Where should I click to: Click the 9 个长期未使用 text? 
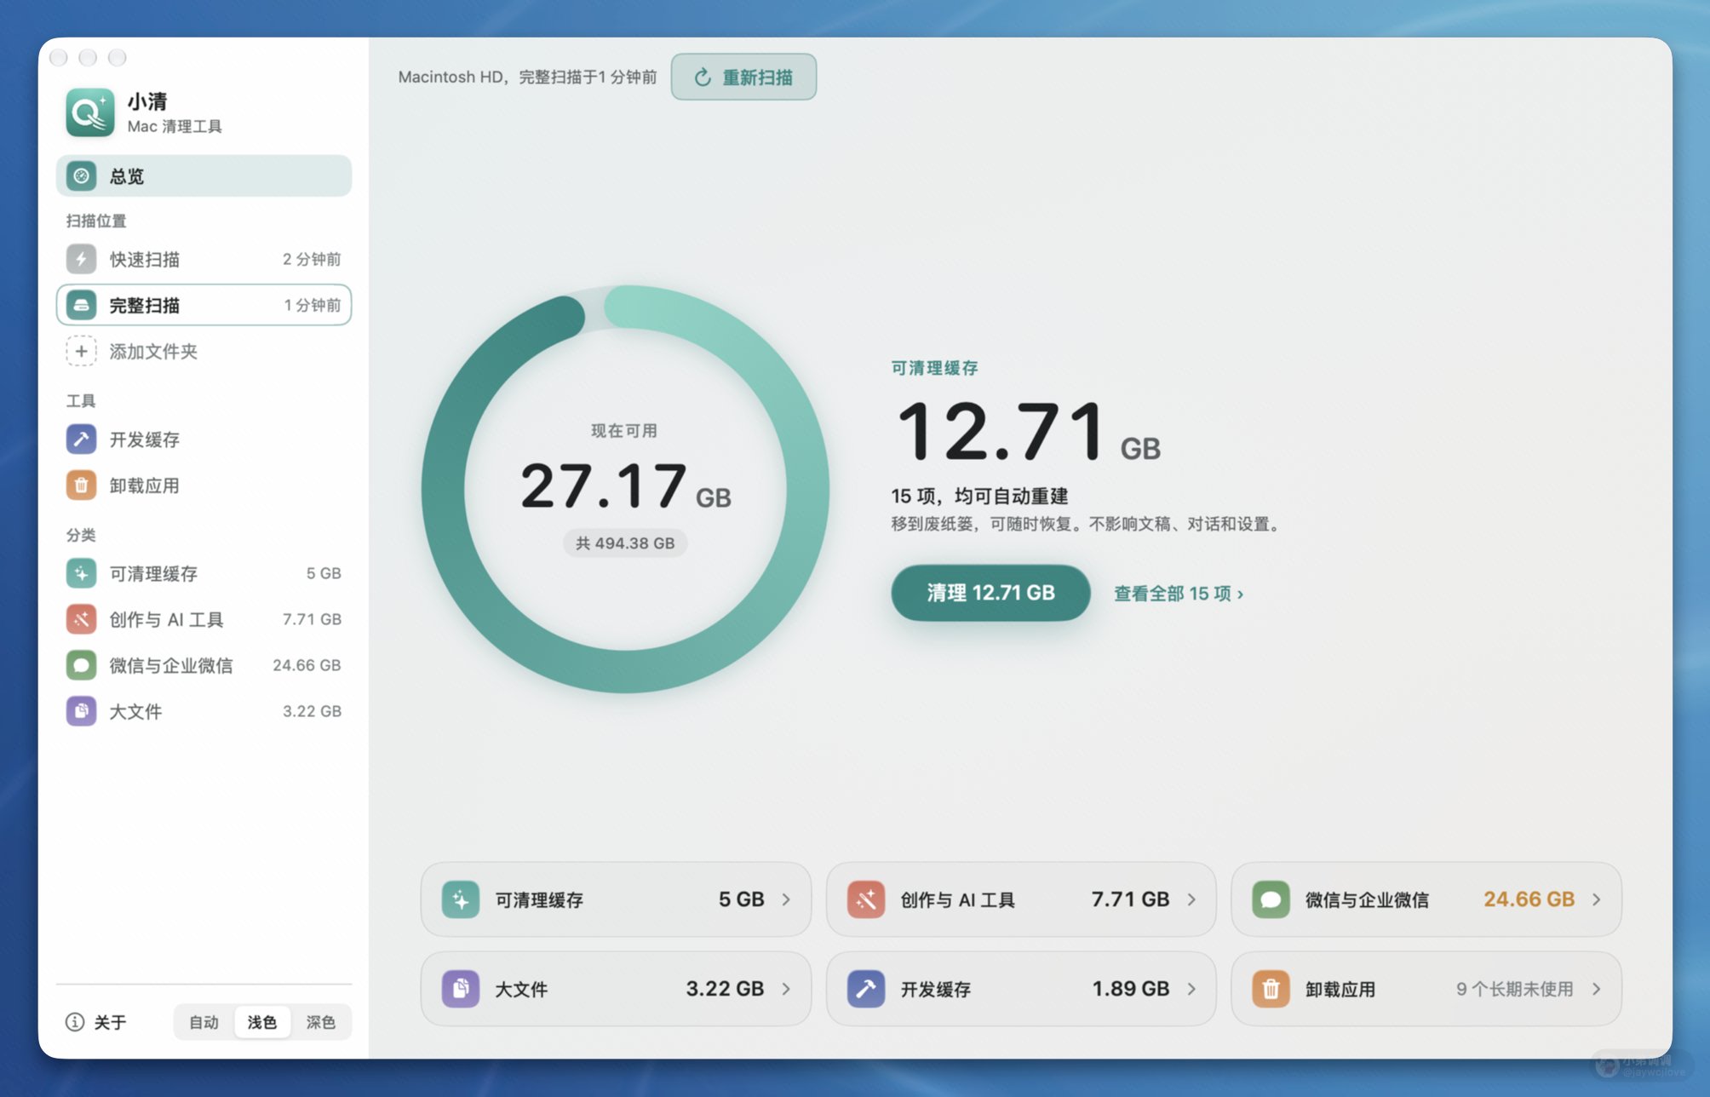(x=1514, y=989)
